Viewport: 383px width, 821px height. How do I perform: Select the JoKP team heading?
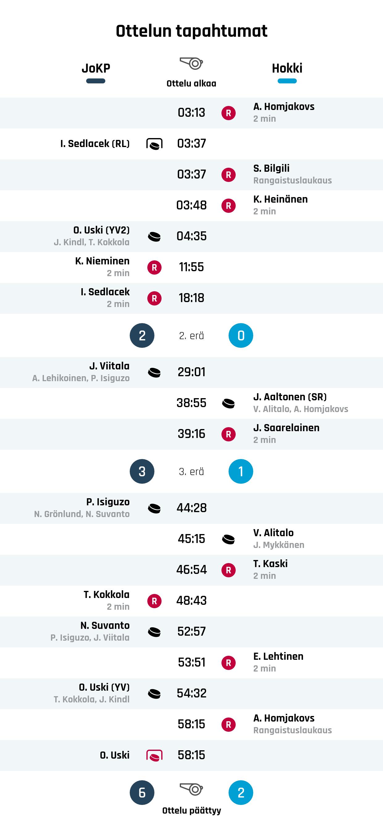(x=96, y=68)
